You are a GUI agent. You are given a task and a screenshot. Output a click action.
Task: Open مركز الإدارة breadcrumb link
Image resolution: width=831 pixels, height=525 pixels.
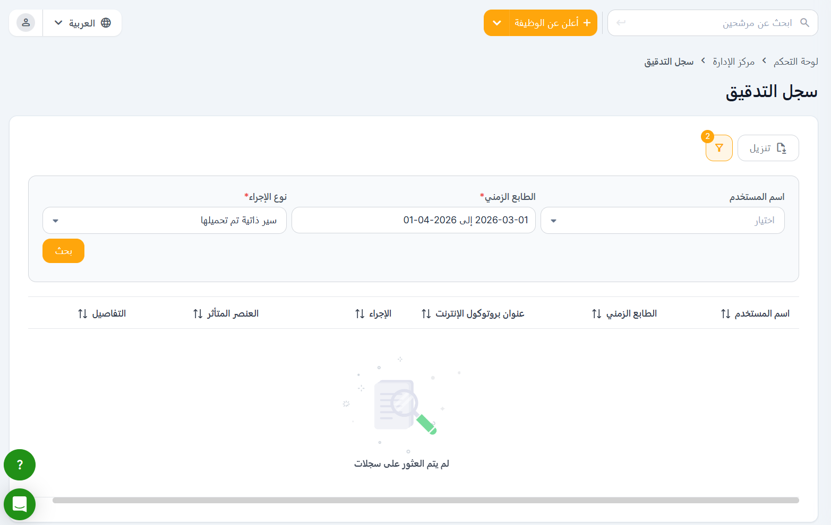(733, 62)
